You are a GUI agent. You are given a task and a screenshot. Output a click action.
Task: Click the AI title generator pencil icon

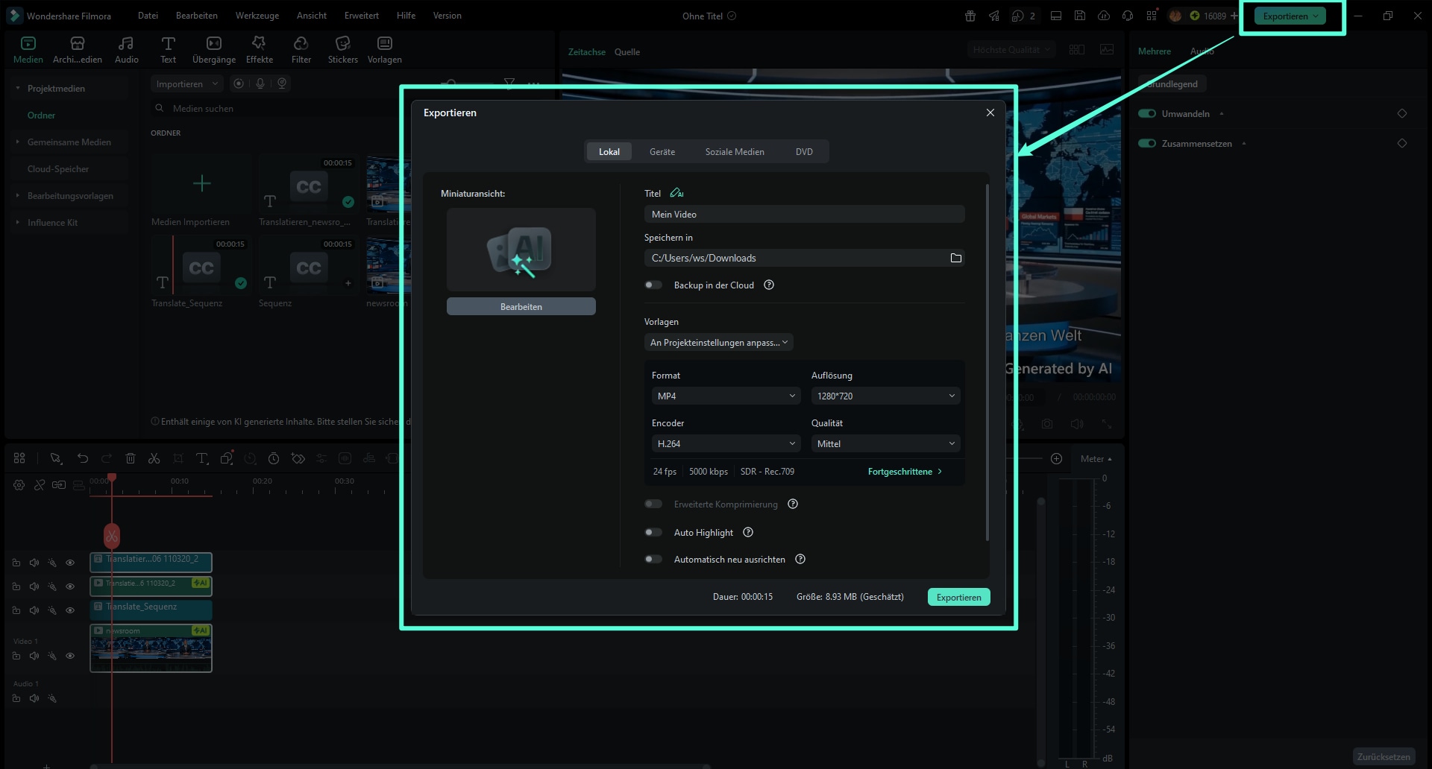[x=676, y=193]
